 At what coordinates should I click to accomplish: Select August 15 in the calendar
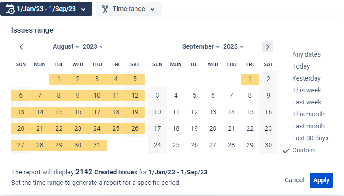59,112
